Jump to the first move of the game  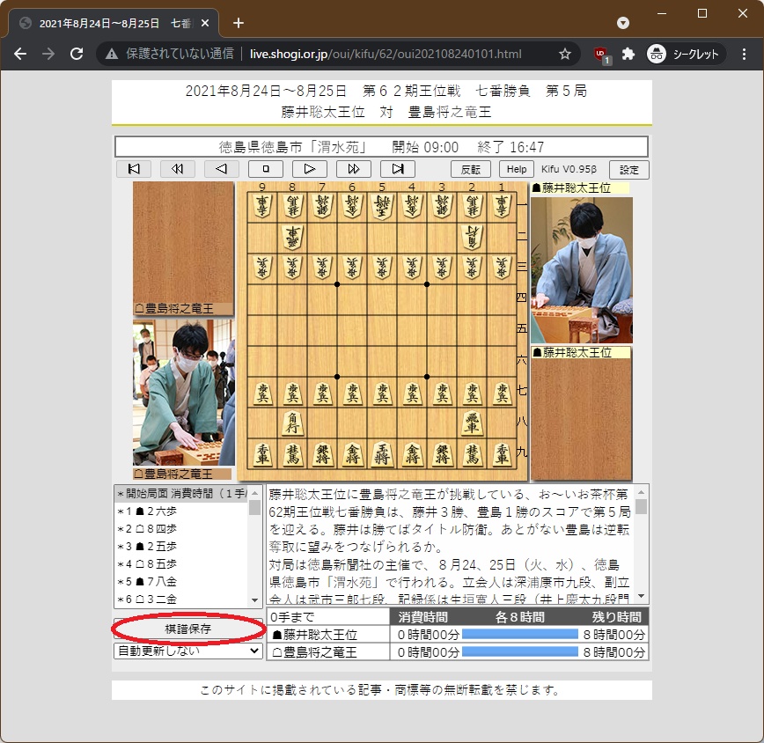[x=134, y=168]
